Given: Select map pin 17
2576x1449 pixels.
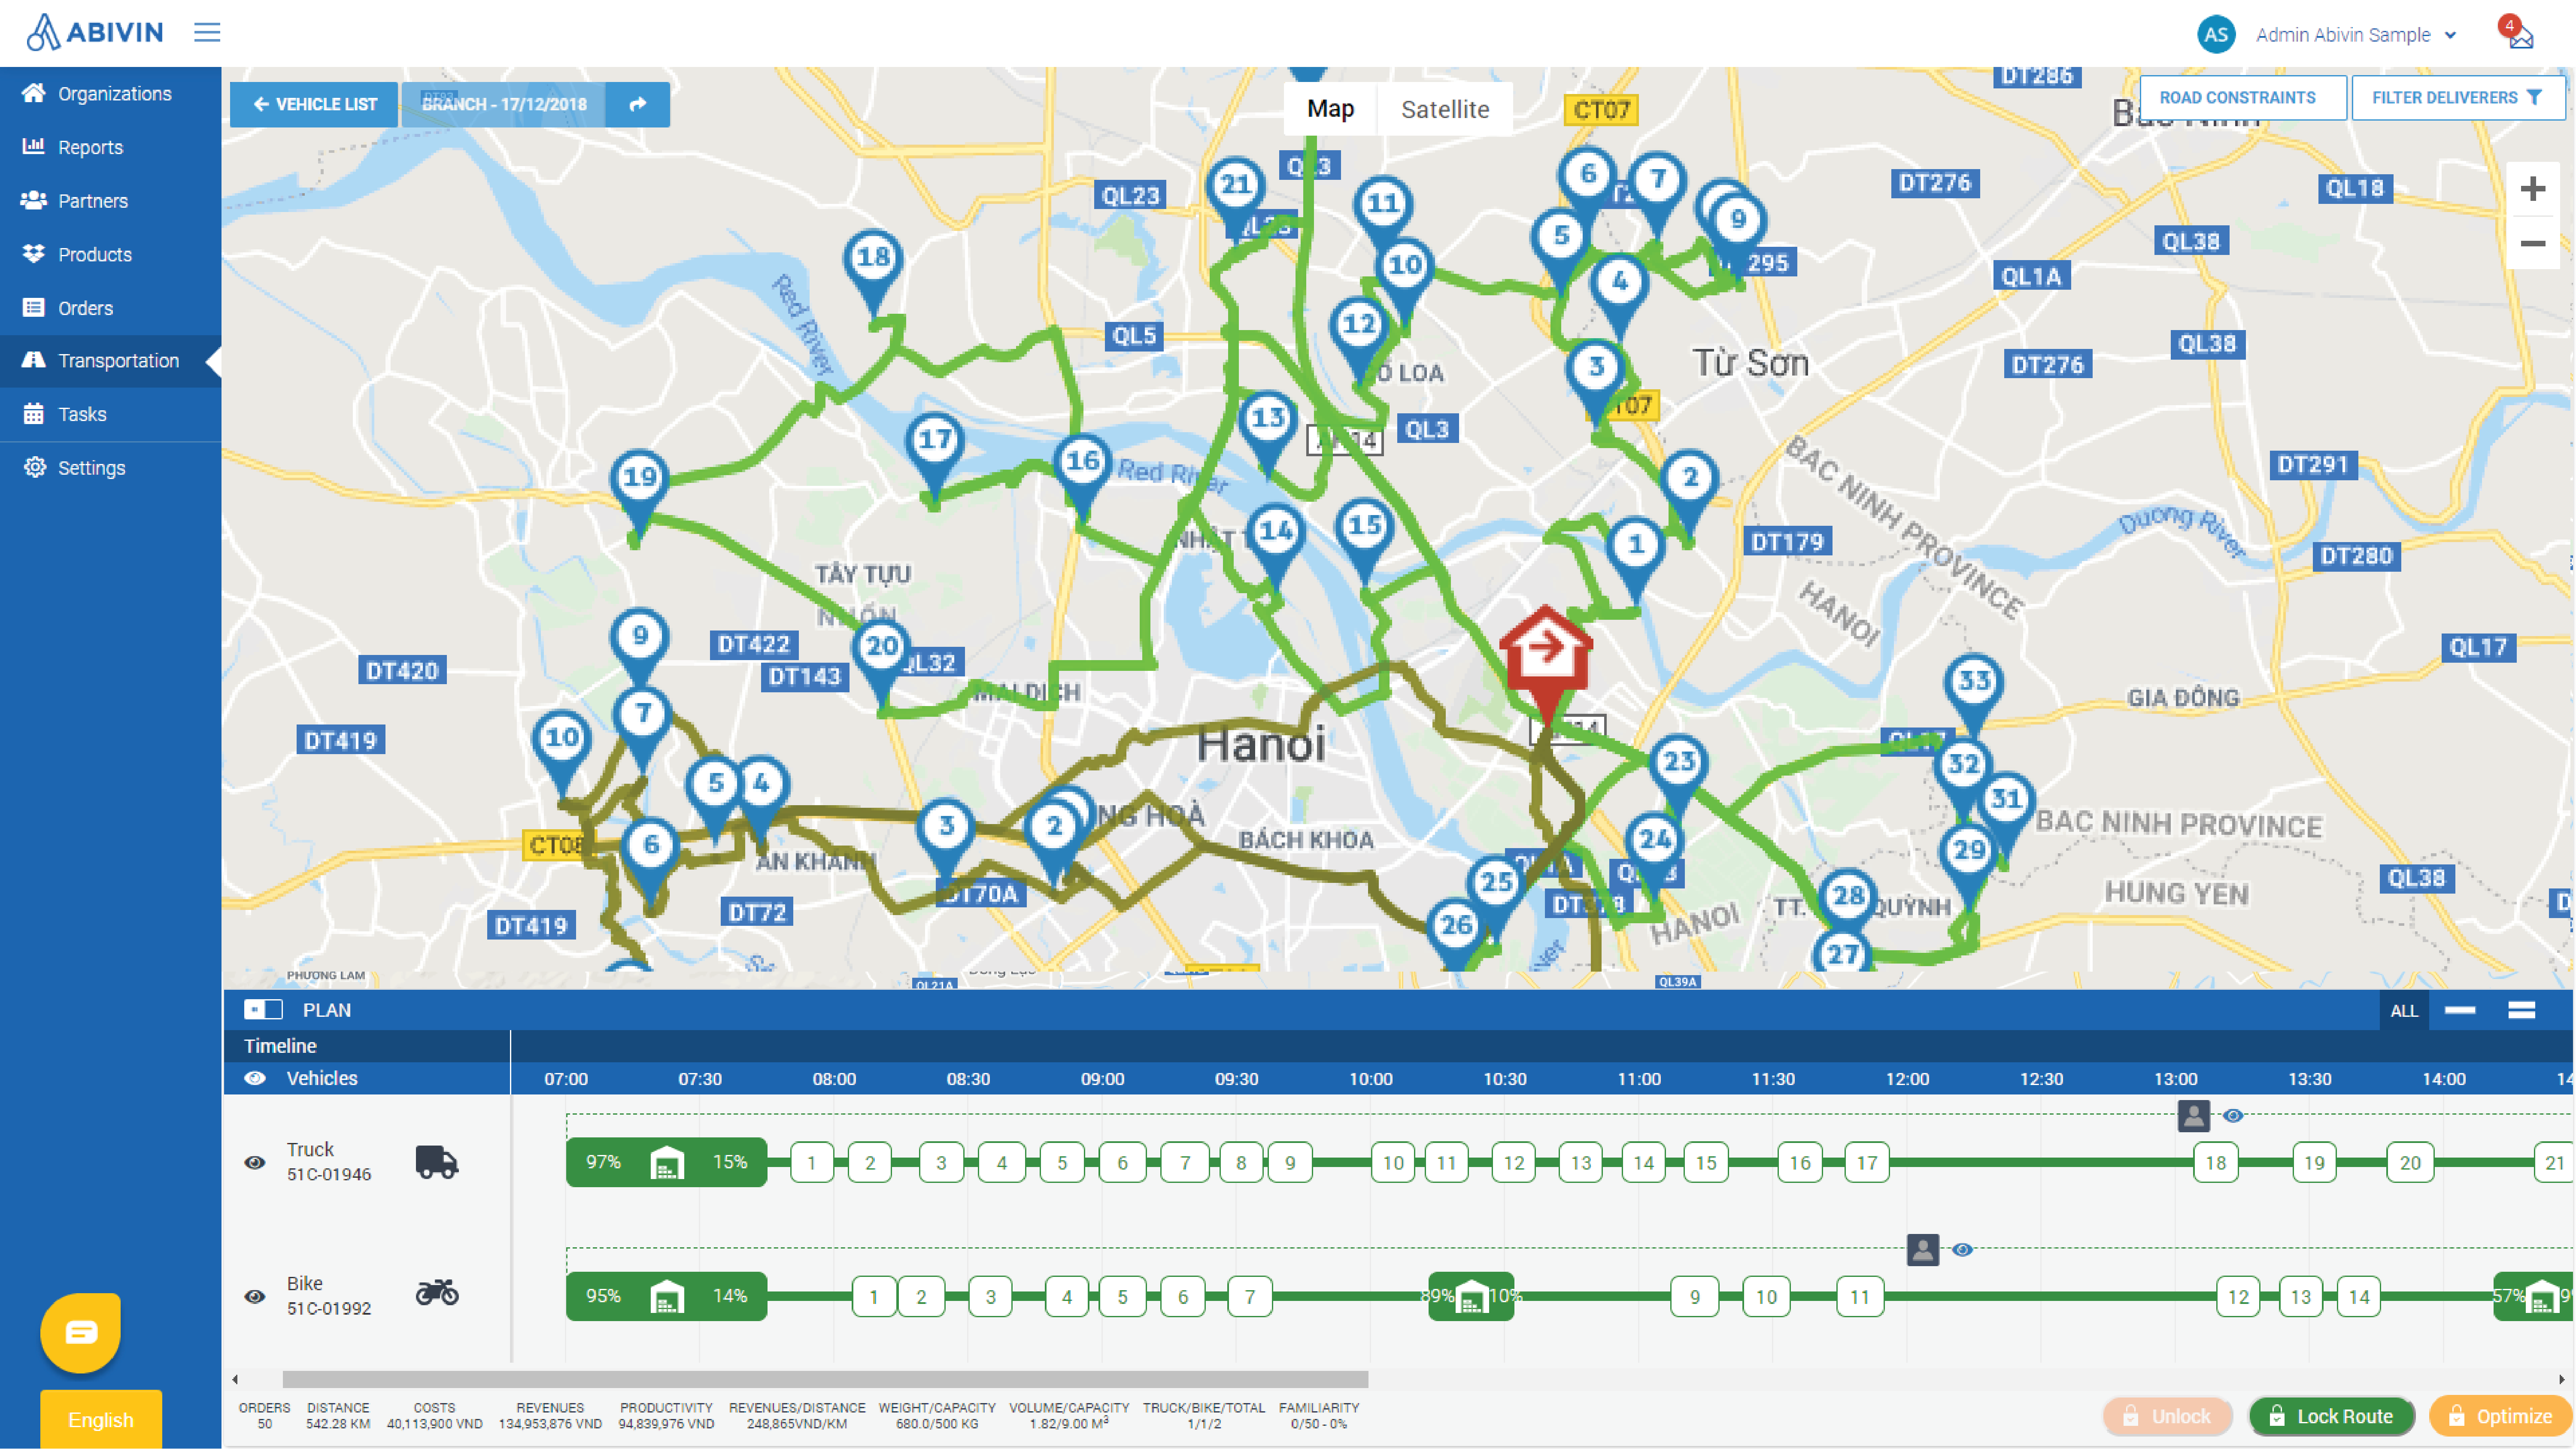Looking at the screenshot, I should [x=935, y=452].
